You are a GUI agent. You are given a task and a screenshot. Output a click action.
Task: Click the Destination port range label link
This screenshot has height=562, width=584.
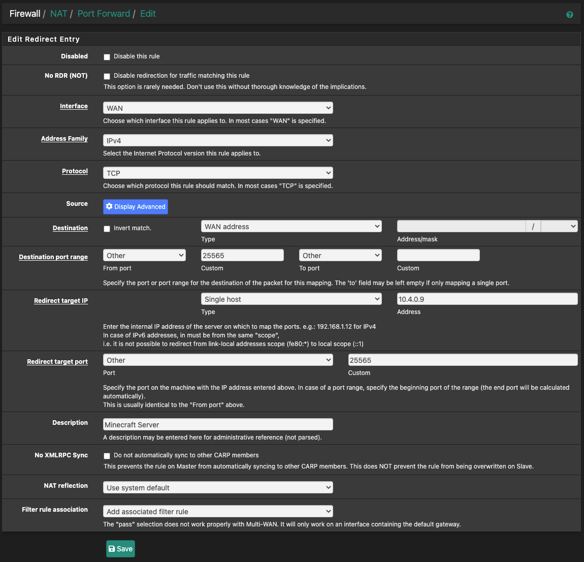pos(53,257)
